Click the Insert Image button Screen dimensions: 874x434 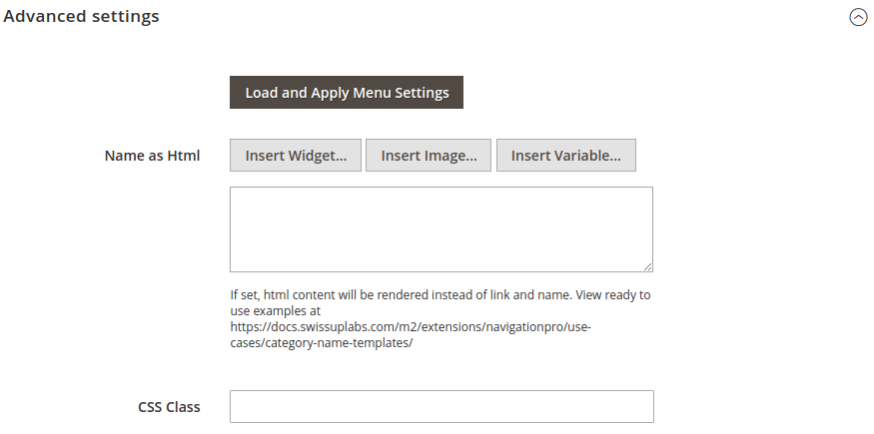pyautogui.click(x=429, y=156)
